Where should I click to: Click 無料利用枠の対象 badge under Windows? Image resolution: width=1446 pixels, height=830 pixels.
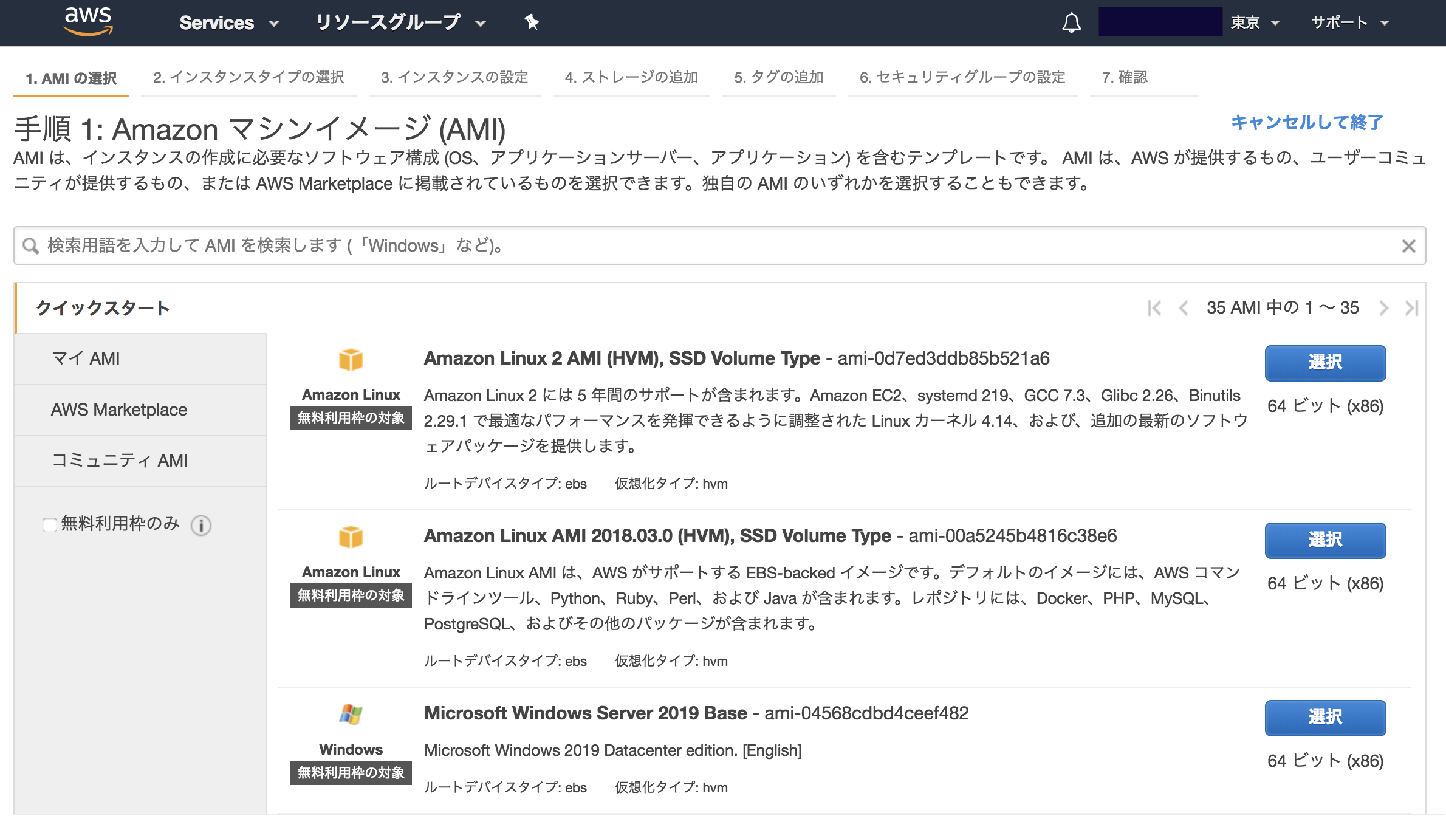[x=351, y=773]
